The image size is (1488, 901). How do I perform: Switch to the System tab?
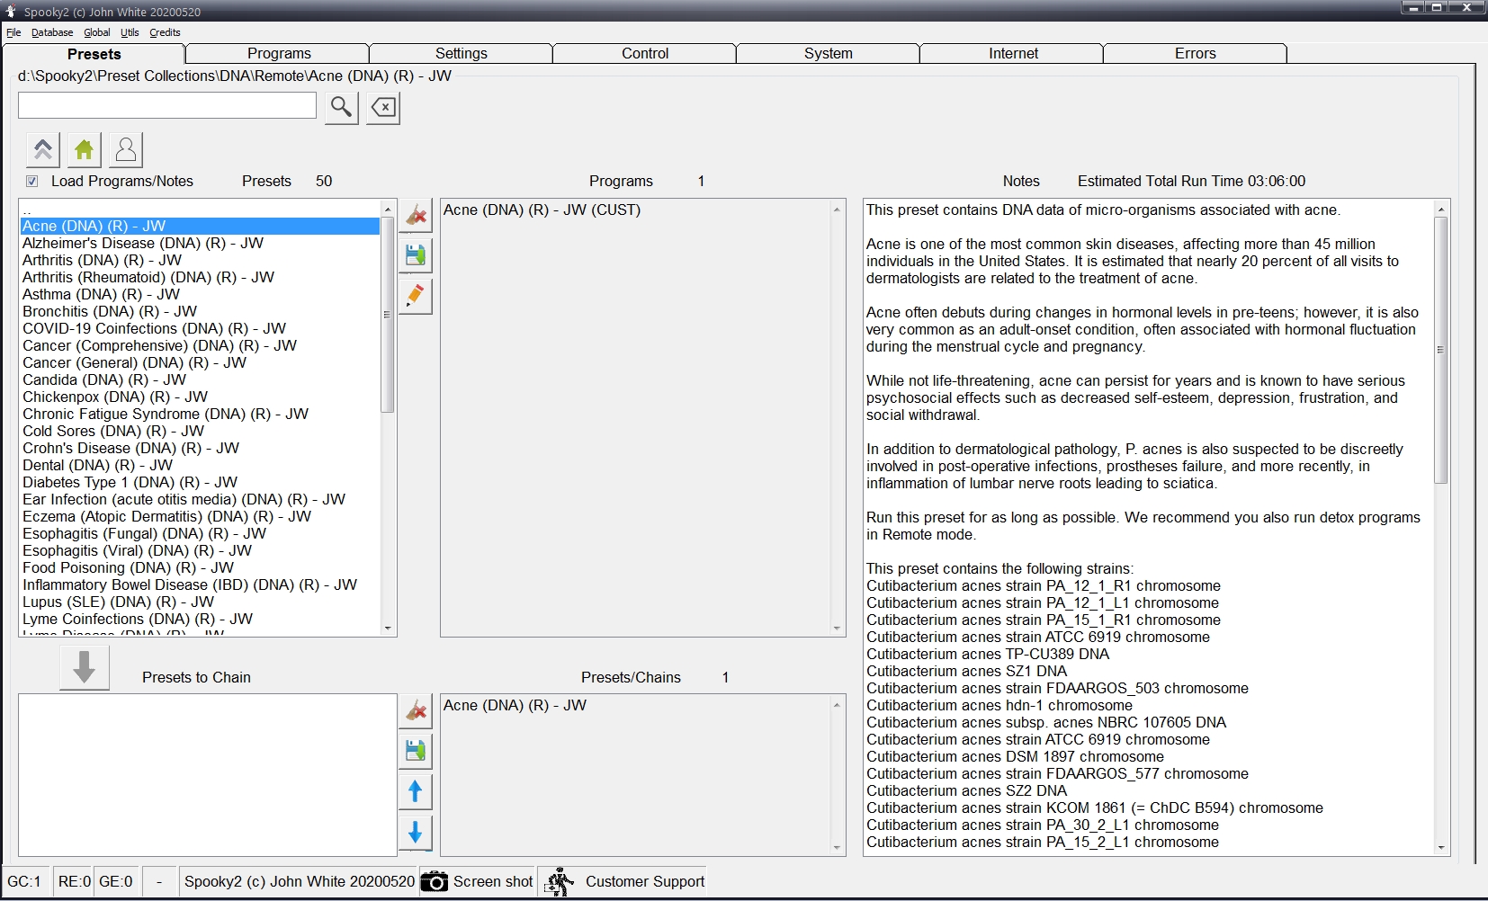pyautogui.click(x=829, y=54)
